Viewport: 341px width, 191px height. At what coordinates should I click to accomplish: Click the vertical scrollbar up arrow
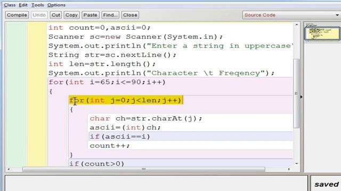297,25
